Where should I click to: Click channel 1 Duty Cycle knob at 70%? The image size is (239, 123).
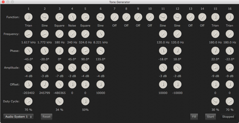coord(28,101)
